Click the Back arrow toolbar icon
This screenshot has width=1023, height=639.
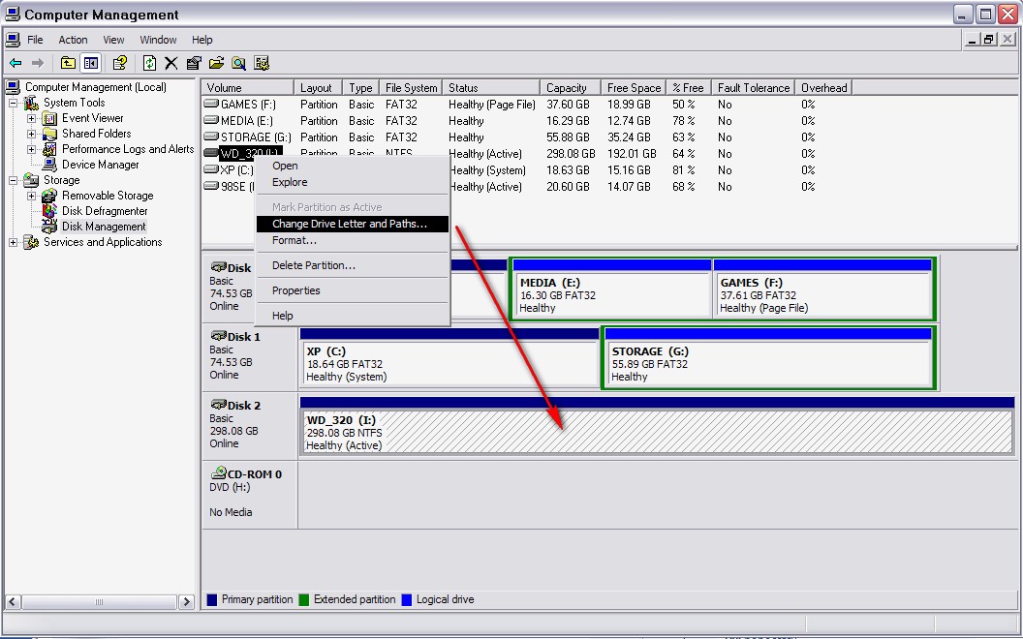15,63
